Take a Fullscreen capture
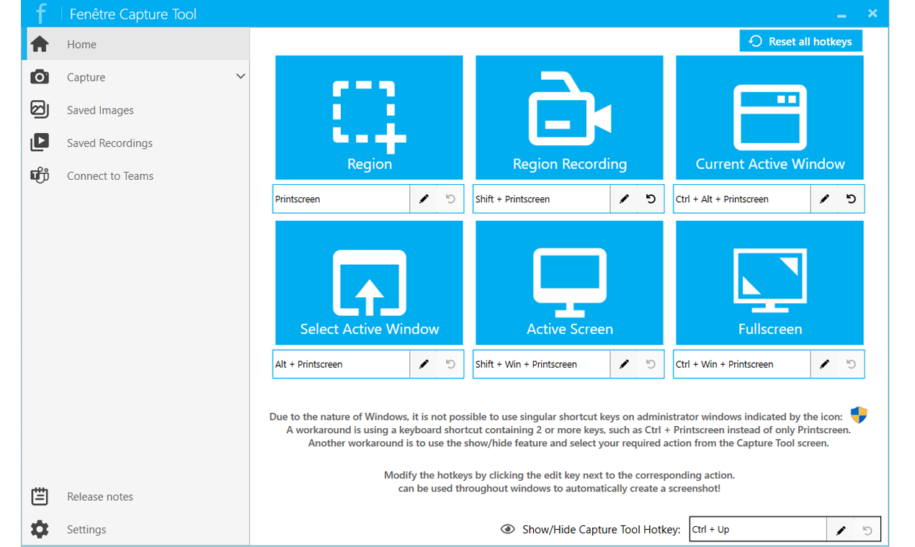The image size is (915, 547). click(769, 282)
